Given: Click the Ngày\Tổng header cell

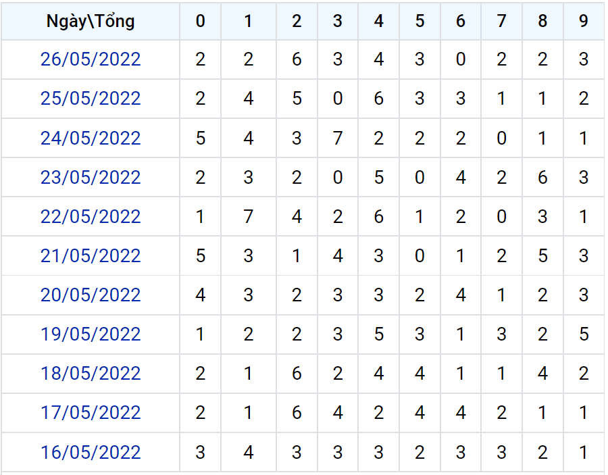Looking at the screenshot, I should pos(91,22).
